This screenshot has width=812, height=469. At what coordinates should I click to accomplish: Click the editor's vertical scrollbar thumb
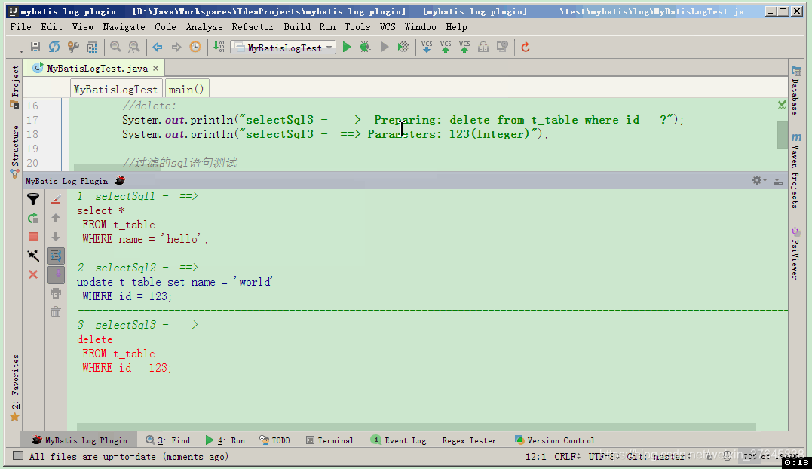click(x=782, y=134)
